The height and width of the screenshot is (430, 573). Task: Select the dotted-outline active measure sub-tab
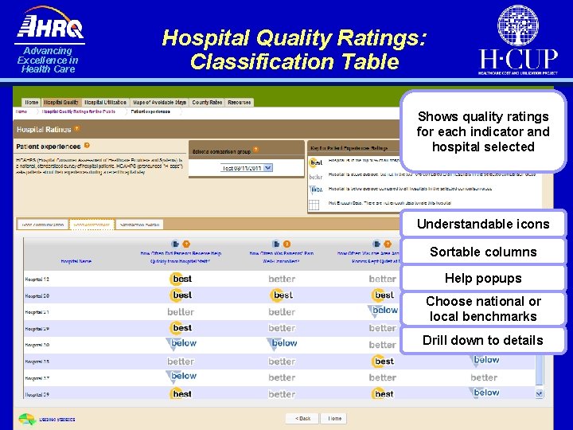pos(92,225)
